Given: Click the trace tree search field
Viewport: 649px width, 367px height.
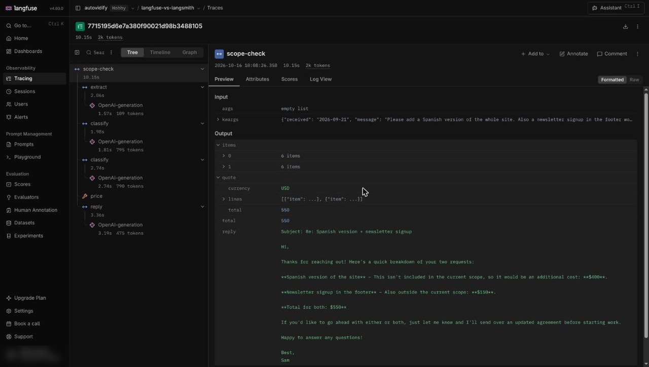Looking at the screenshot, I should (x=95, y=52).
